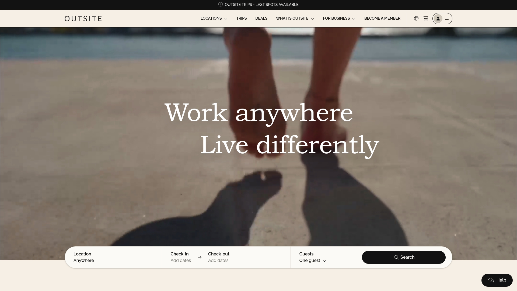Click the info icon in announcement bar

(x=221, y=4)
